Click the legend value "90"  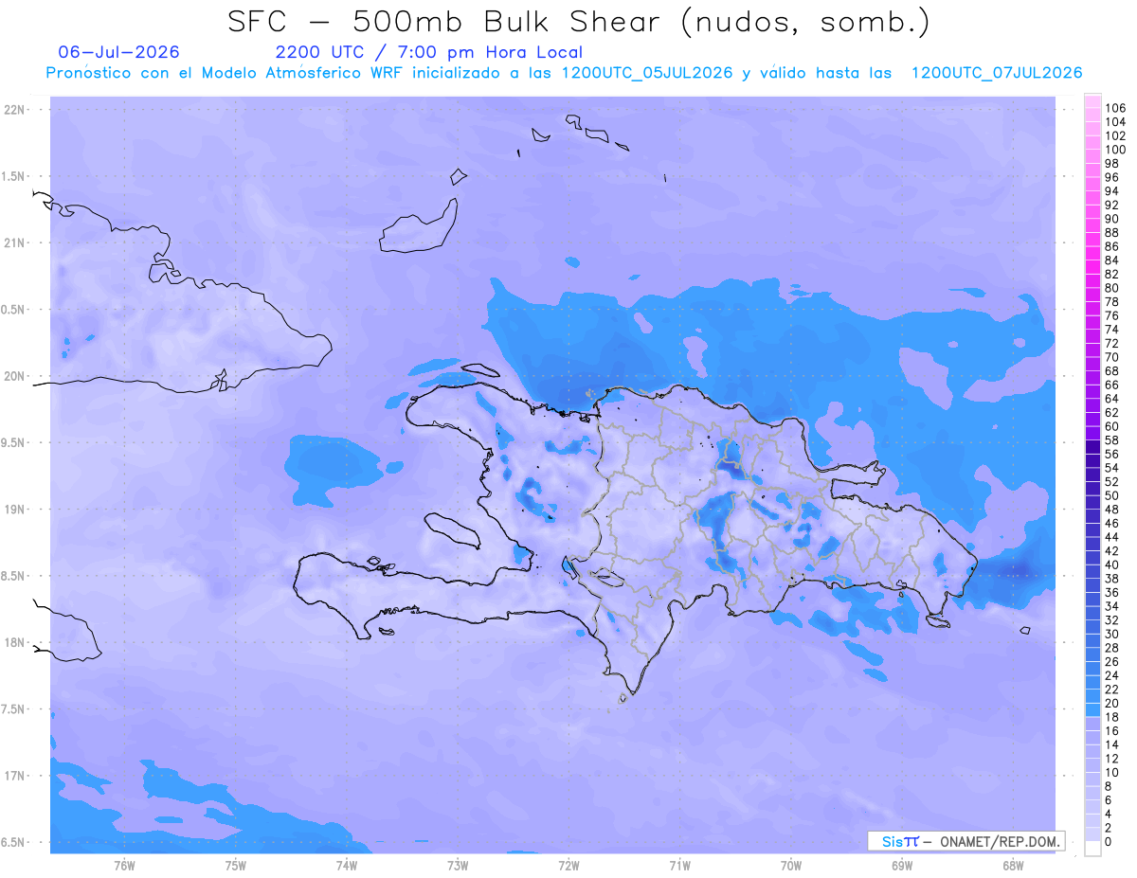tap(1112, 219)
